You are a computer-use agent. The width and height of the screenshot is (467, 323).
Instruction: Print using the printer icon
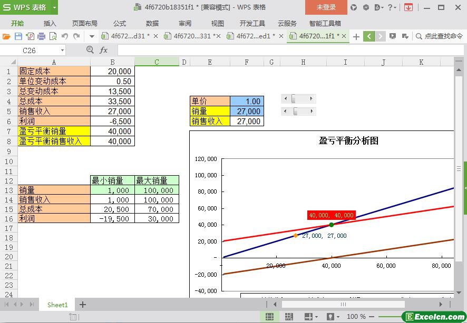pyautogui.click(x=42, y=36)
